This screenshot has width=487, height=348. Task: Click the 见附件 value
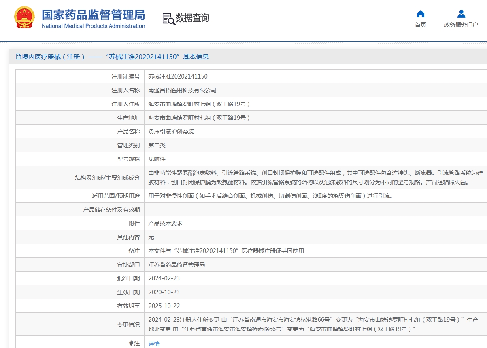(x=157, y=159)
